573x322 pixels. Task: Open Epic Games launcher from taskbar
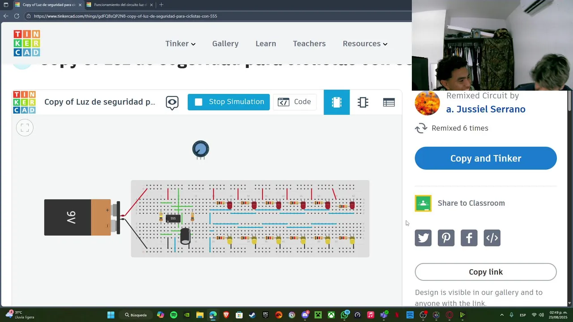[265, 315]
